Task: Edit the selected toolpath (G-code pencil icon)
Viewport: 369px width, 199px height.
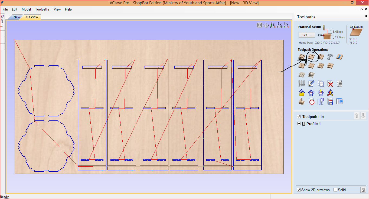Action: pos(311,84)
